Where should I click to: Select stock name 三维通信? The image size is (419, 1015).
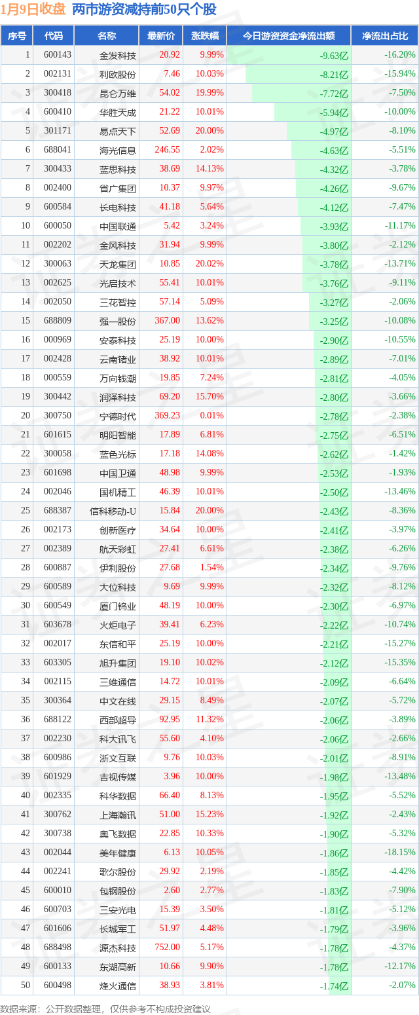click(118, 682)
